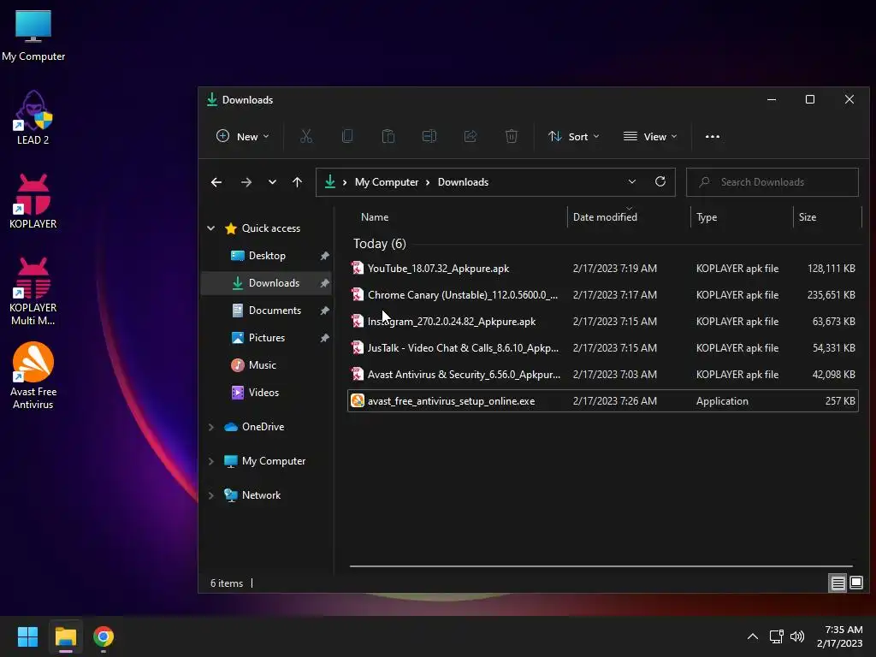Refresh the Downloads folder
The image size is (876, 657).
coord(660,181)
